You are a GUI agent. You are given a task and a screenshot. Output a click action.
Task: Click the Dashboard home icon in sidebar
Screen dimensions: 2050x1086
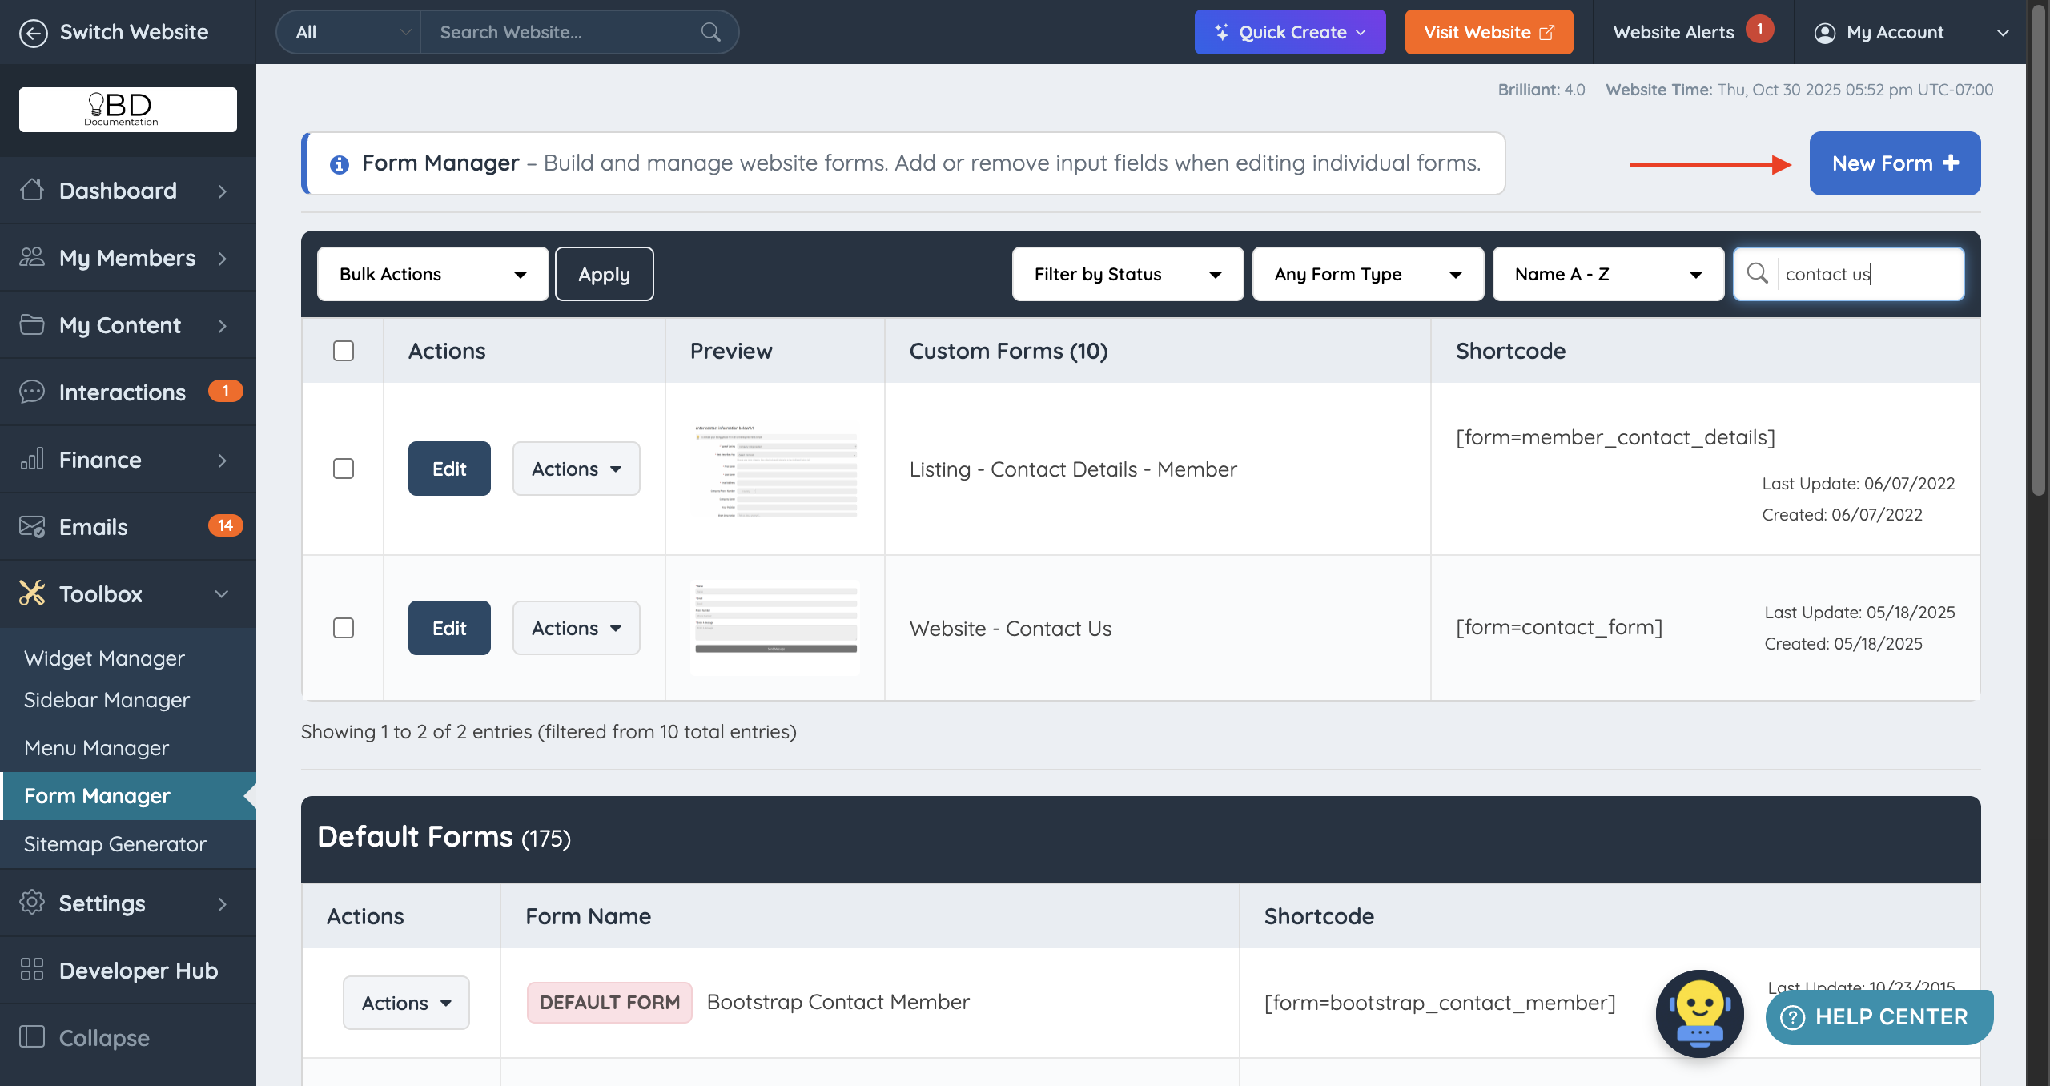point(32,190)
